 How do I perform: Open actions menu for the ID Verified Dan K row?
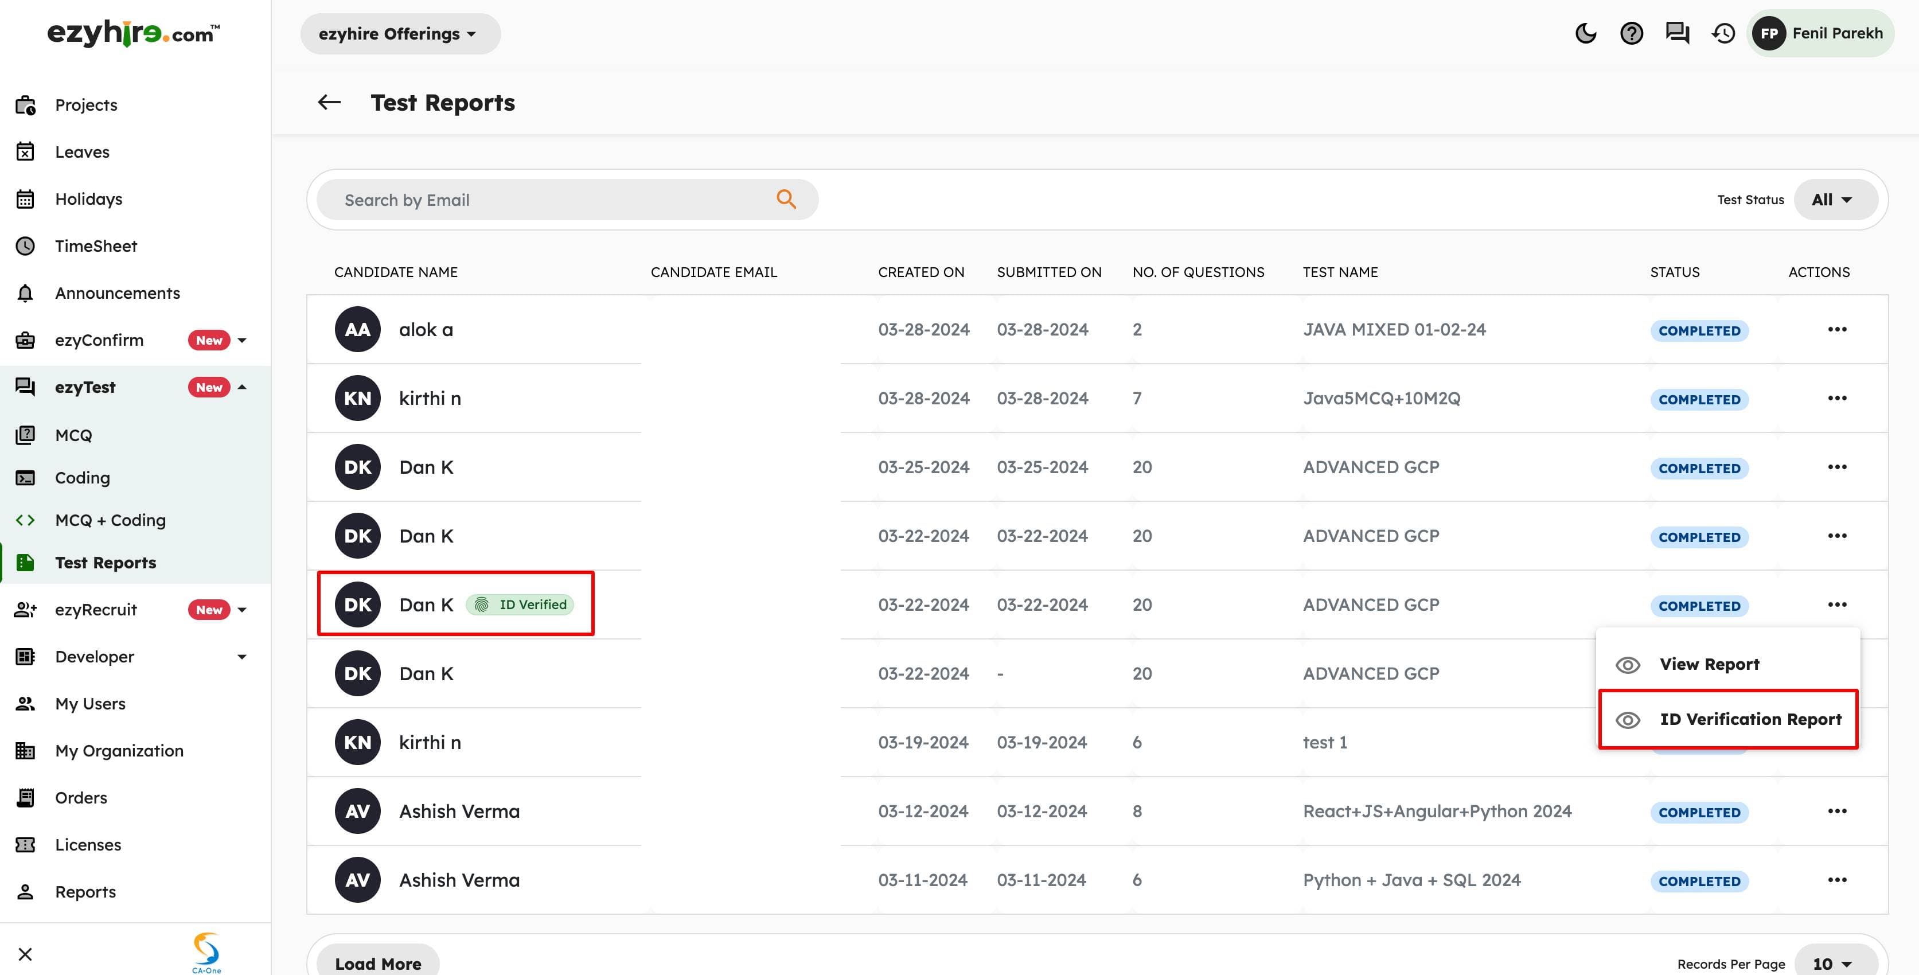(x=1837, y=604)
